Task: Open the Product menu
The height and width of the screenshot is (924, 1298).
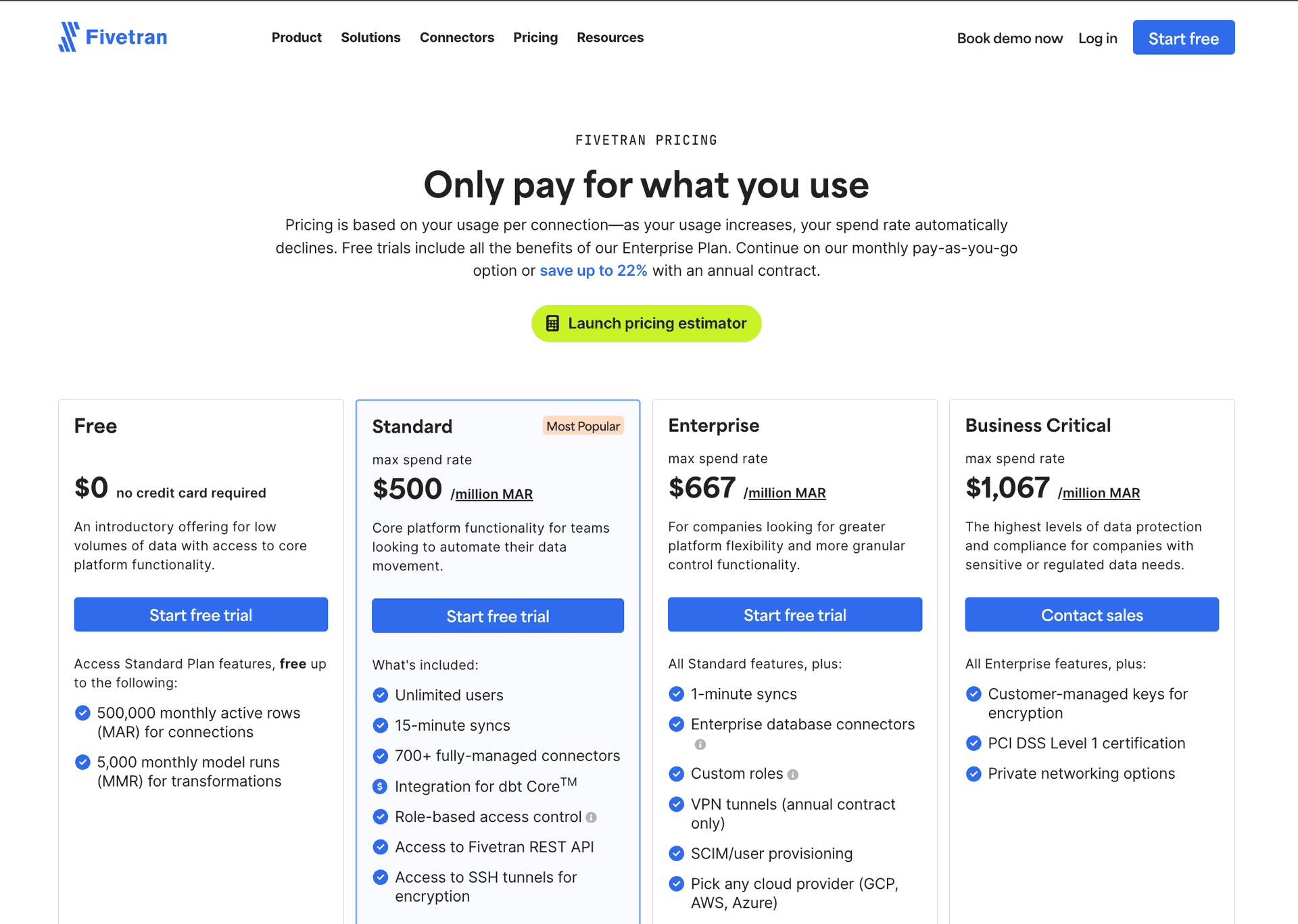Action: pos(296,37)
